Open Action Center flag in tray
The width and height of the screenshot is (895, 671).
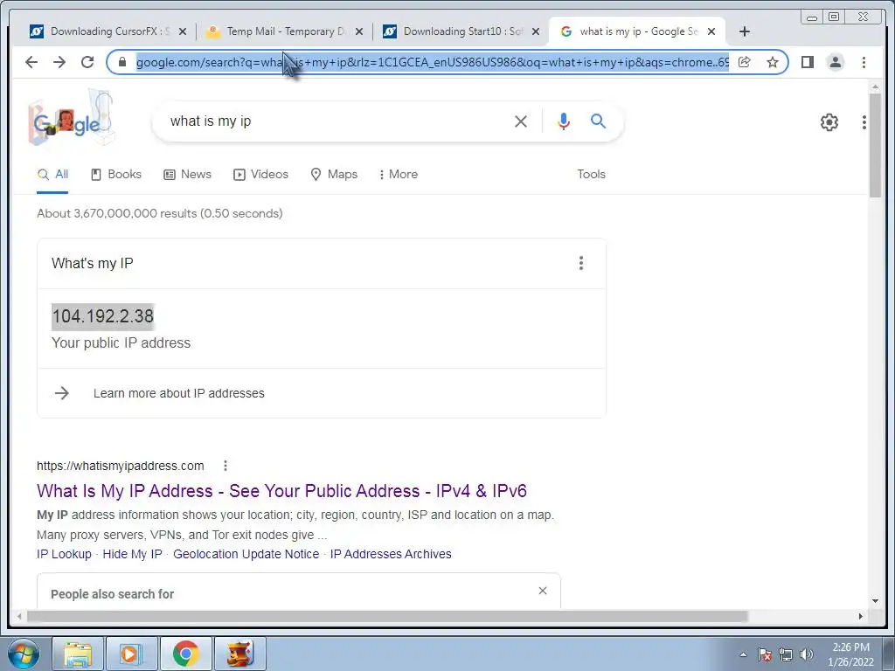(x=765, y=654)
